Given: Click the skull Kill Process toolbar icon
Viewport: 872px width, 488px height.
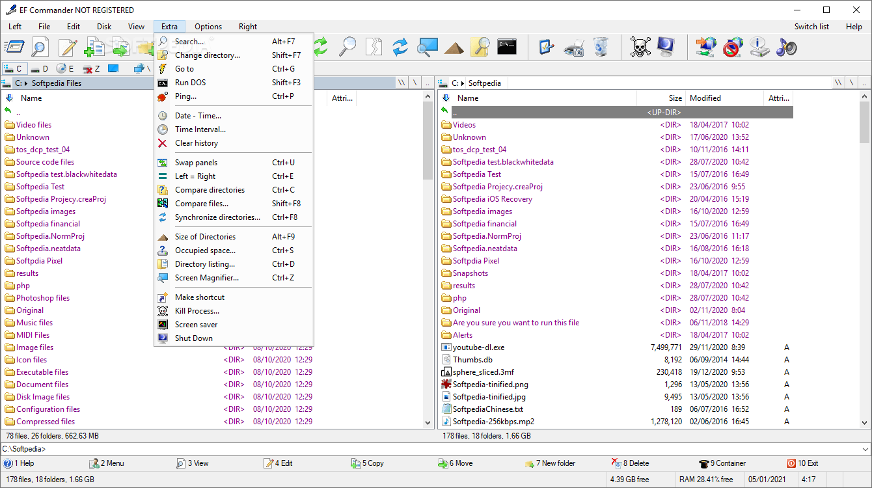Looking at the screenshot, I should (640, 47).
